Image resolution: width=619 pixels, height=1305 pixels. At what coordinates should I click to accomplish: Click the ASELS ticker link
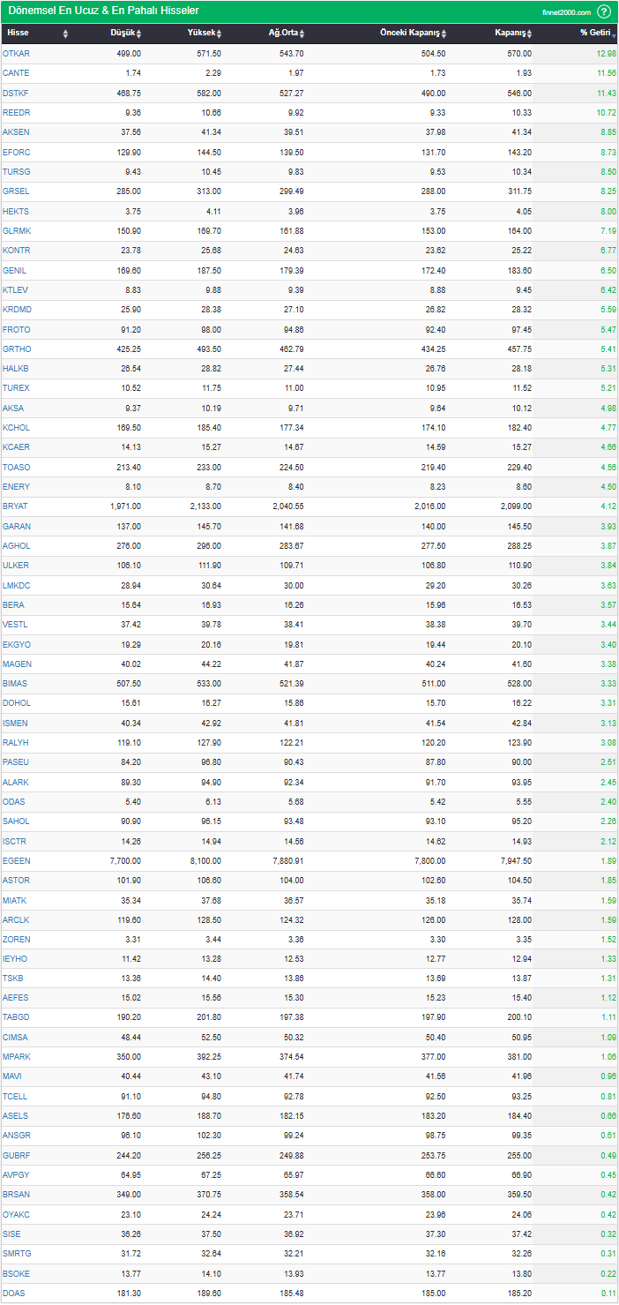pyautogui.click(x=16, y=1116)
